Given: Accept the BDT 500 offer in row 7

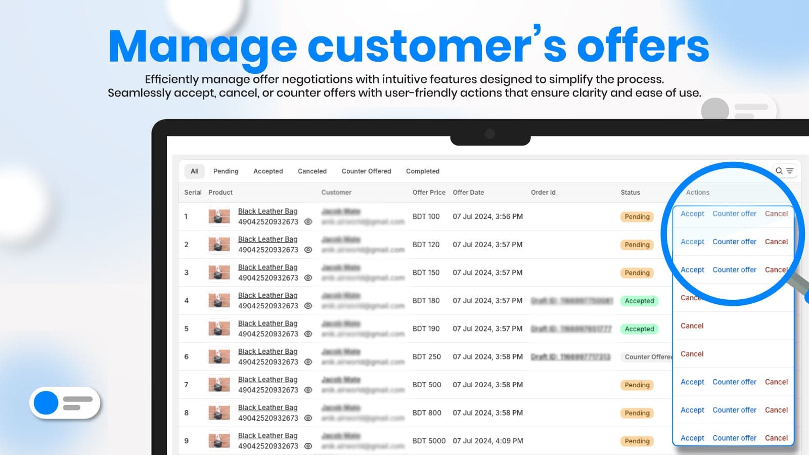Looking at the screenshot, I should tap(692, 382).
